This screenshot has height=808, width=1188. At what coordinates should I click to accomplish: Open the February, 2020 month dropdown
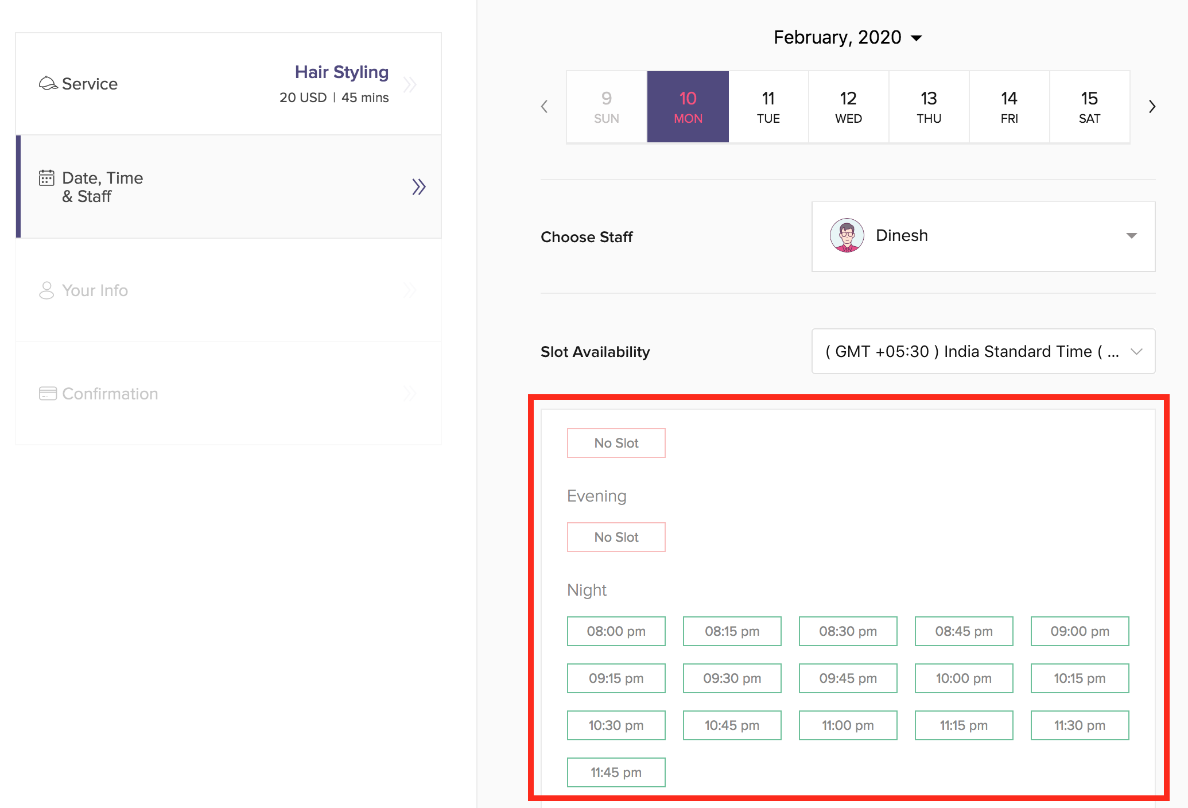(x=847, y=37)
